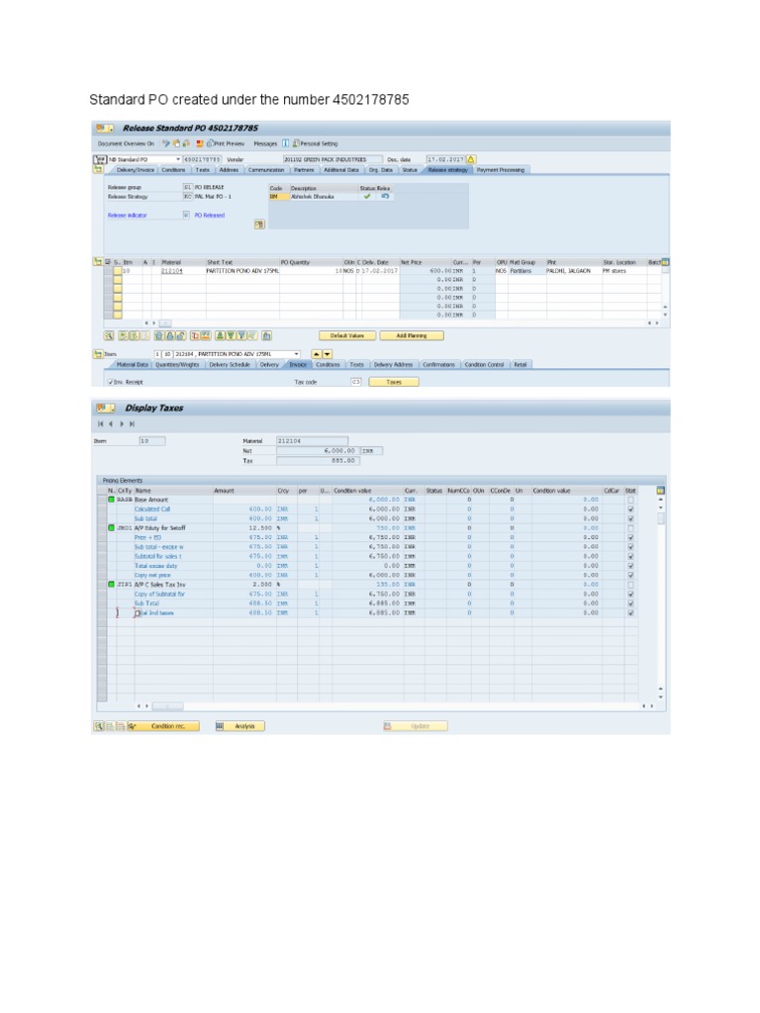760x1013 pixels.
Task: Open the Personal Setting option
Action: coord(316,143)
